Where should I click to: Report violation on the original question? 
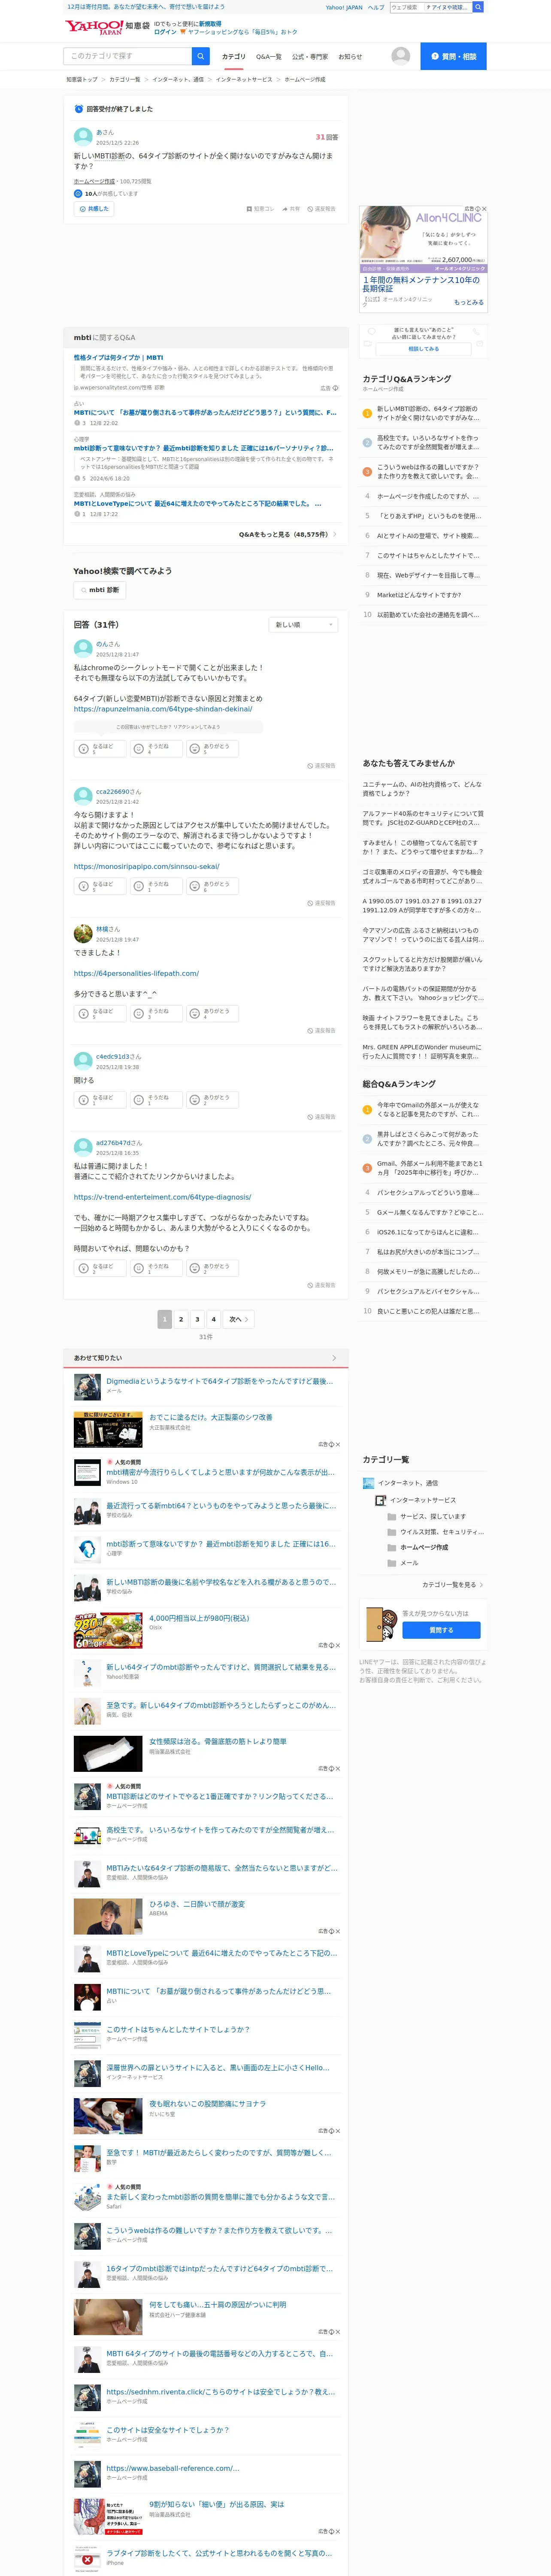(321, 209)
